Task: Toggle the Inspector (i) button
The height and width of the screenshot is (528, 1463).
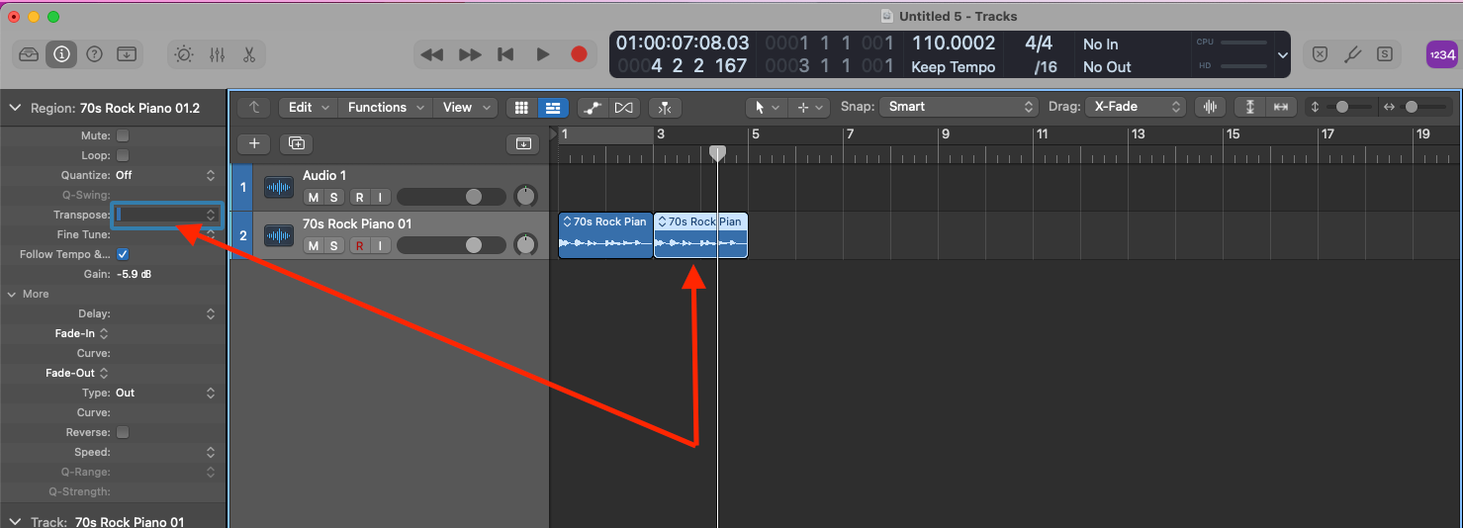Action: [x=61, y=54]
